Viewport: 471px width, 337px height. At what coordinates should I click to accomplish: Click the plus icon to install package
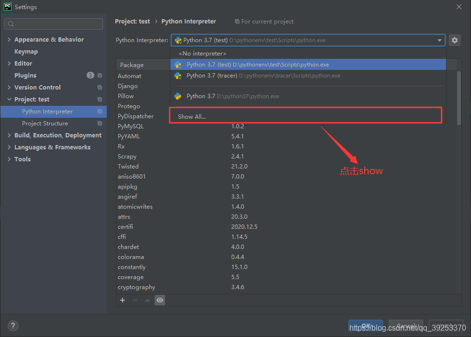pyautogui.click(x=123, y=300)
